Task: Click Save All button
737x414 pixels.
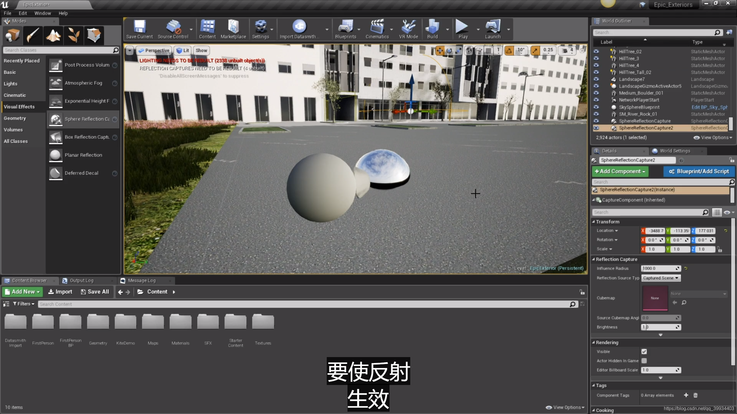Action: [95, 292]
